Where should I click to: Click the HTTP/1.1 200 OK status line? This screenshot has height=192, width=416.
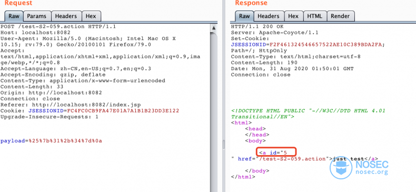pos(257,26)
